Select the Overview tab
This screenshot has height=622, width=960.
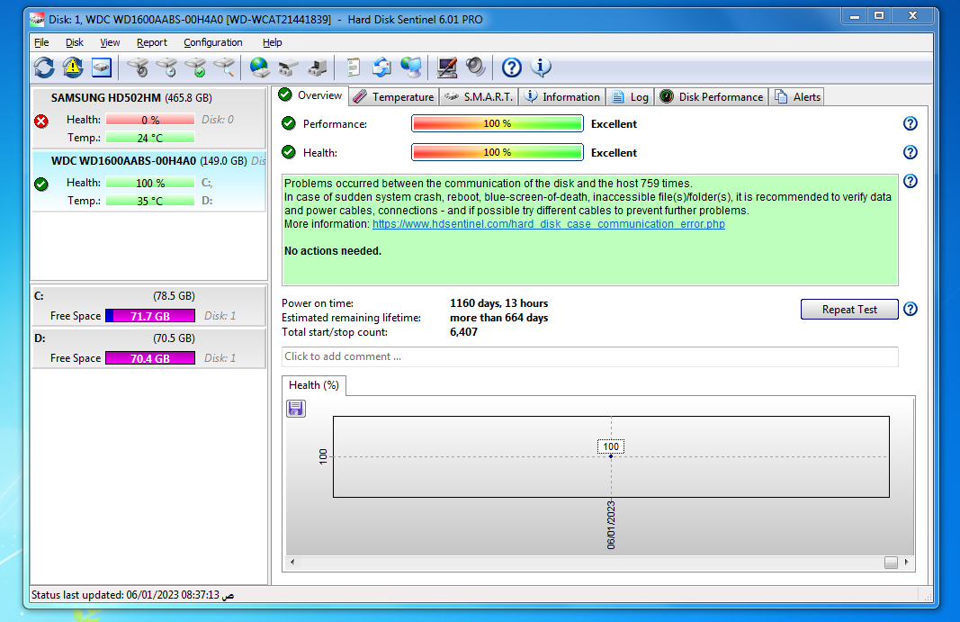310,95
